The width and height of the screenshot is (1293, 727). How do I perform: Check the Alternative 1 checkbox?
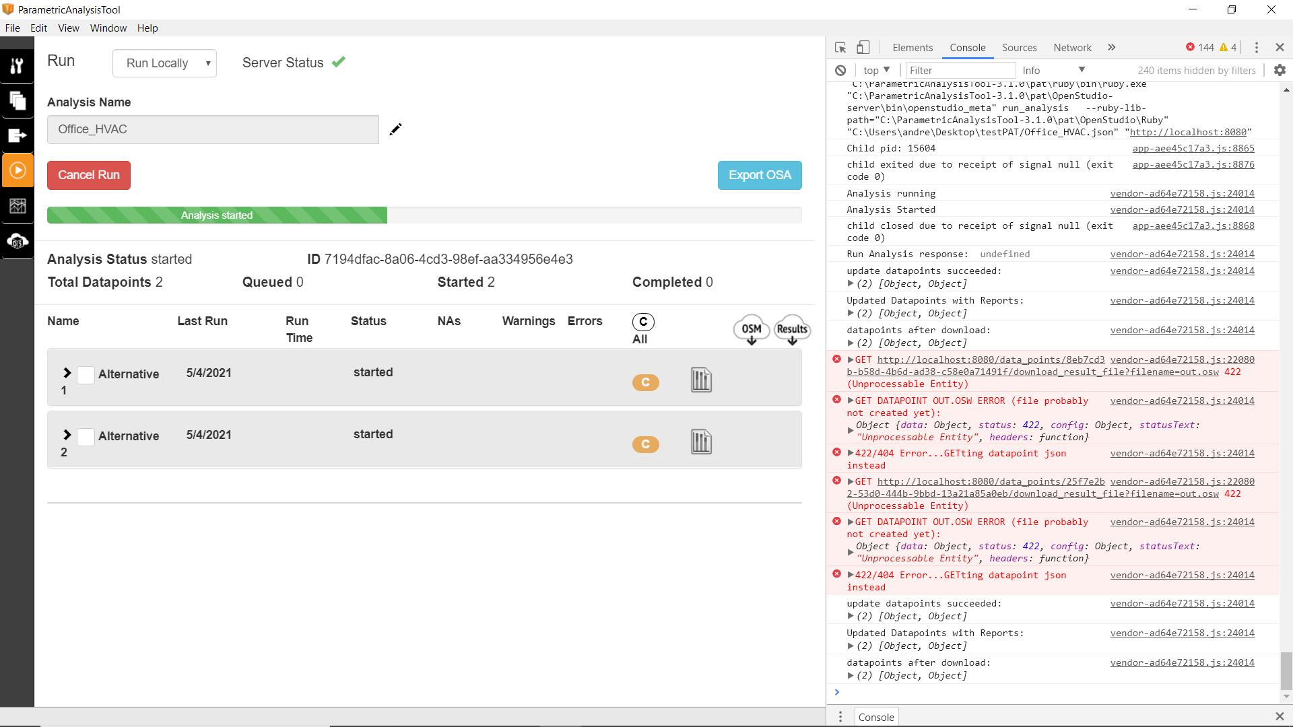pos(86,375)
